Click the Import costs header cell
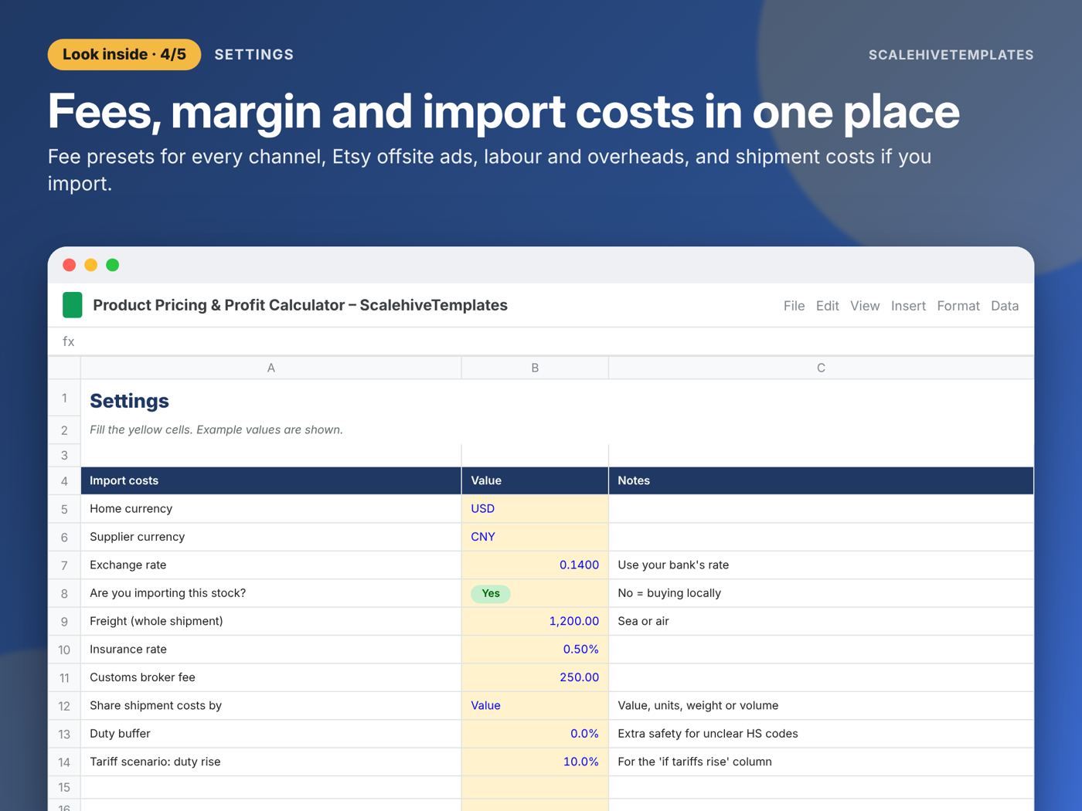The height and width of the screenshot is (811, 1082). [x=271, y=480]
